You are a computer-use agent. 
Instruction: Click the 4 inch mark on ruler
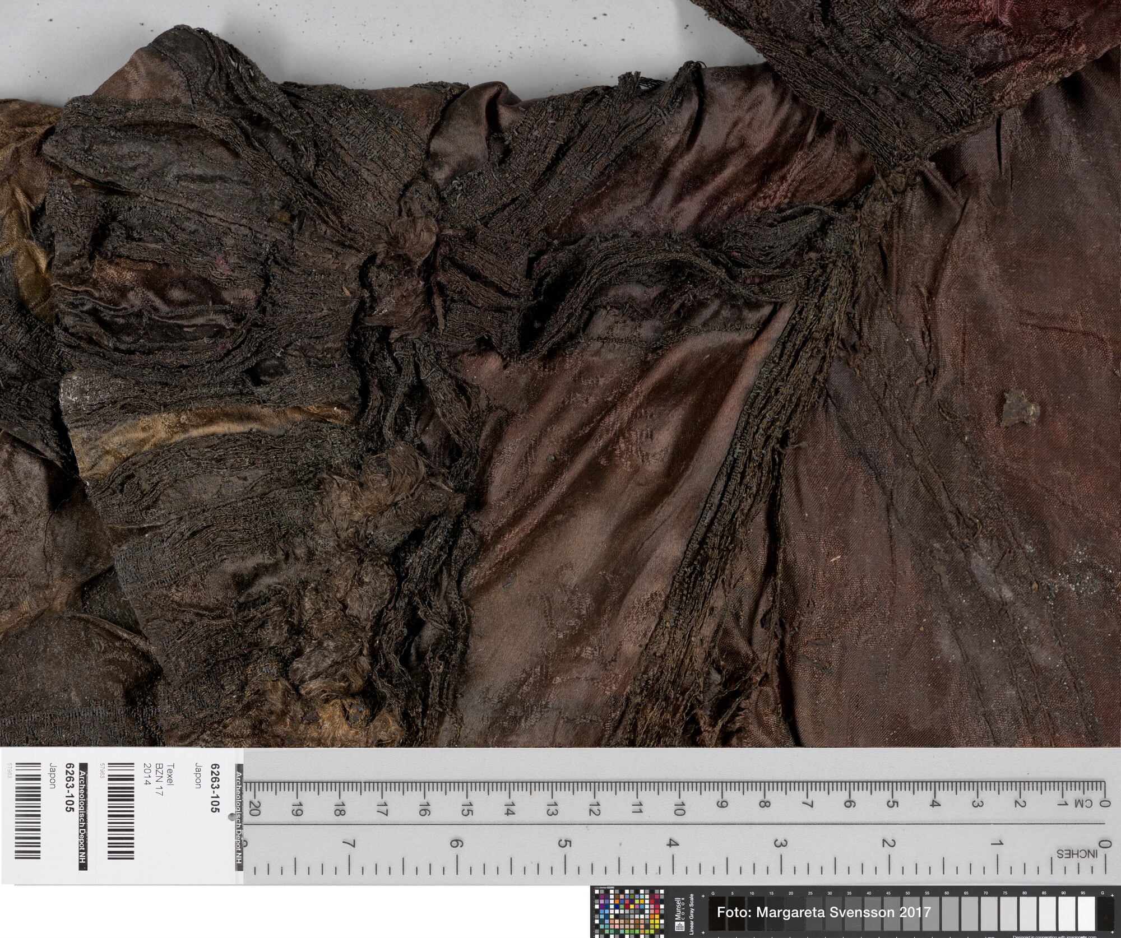tap(673, 843)
